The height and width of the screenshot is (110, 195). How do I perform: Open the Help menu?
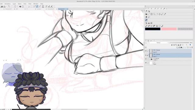click(42, 4)
